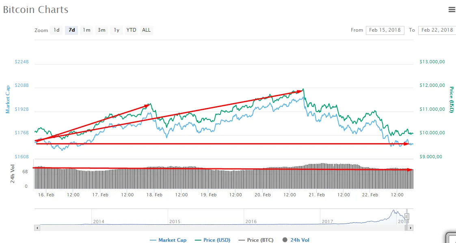Click the '$10.000,00' price axis label
The width and height of the screenshot is (456, 243).
(432, 133)
